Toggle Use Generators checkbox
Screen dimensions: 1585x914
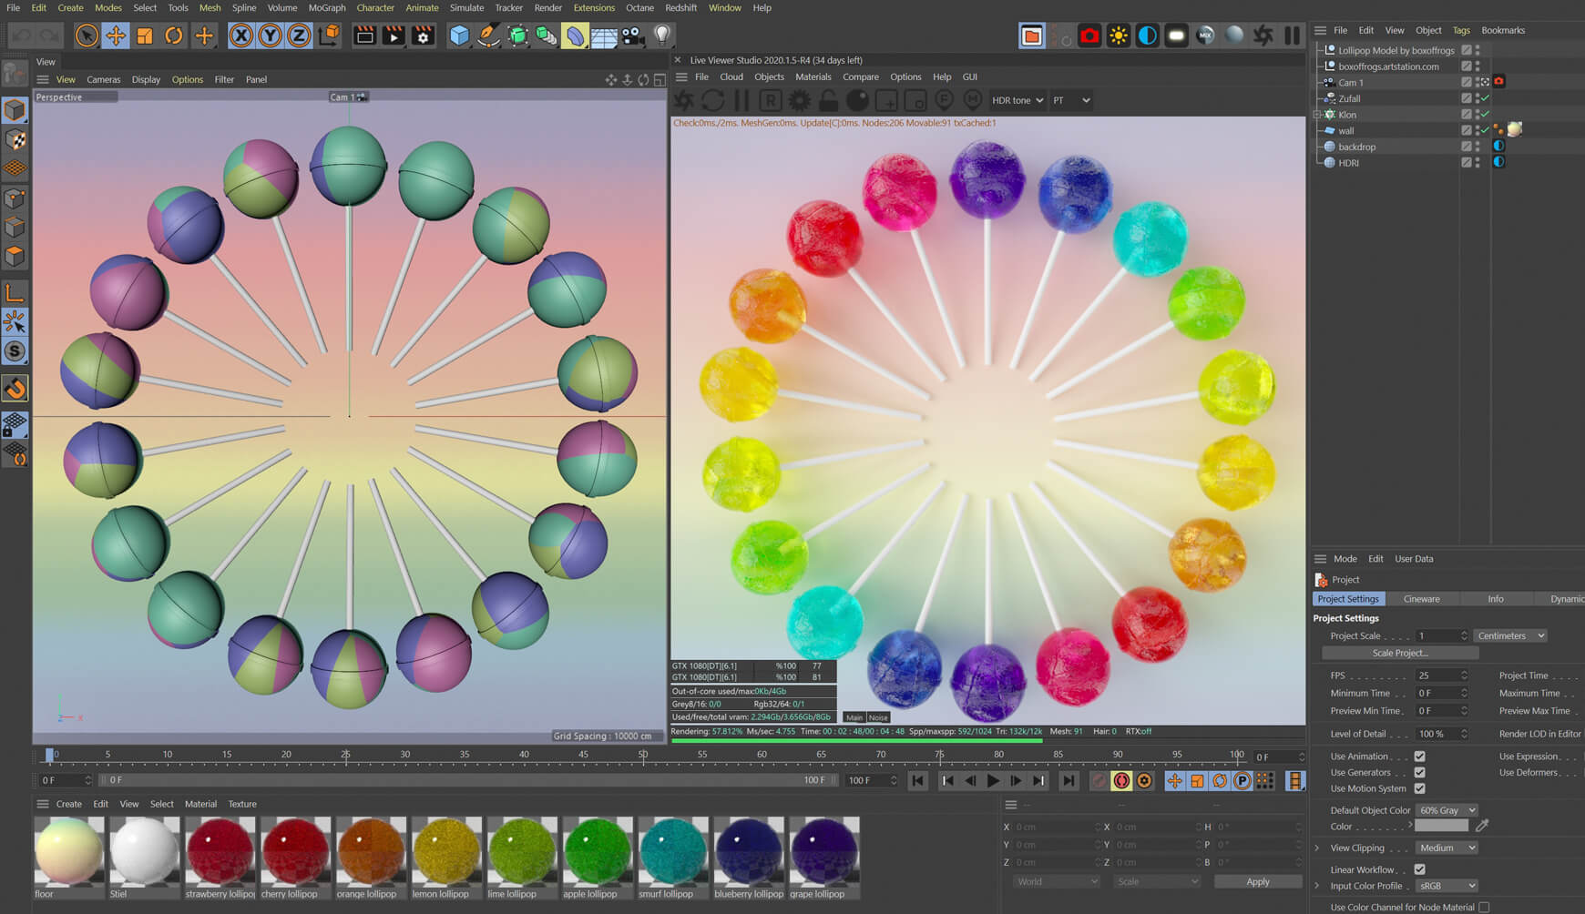coord(1419,772)
